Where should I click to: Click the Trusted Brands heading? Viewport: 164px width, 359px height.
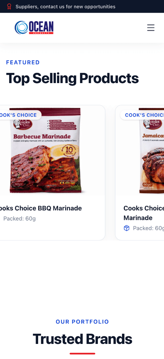coord(82,339)
